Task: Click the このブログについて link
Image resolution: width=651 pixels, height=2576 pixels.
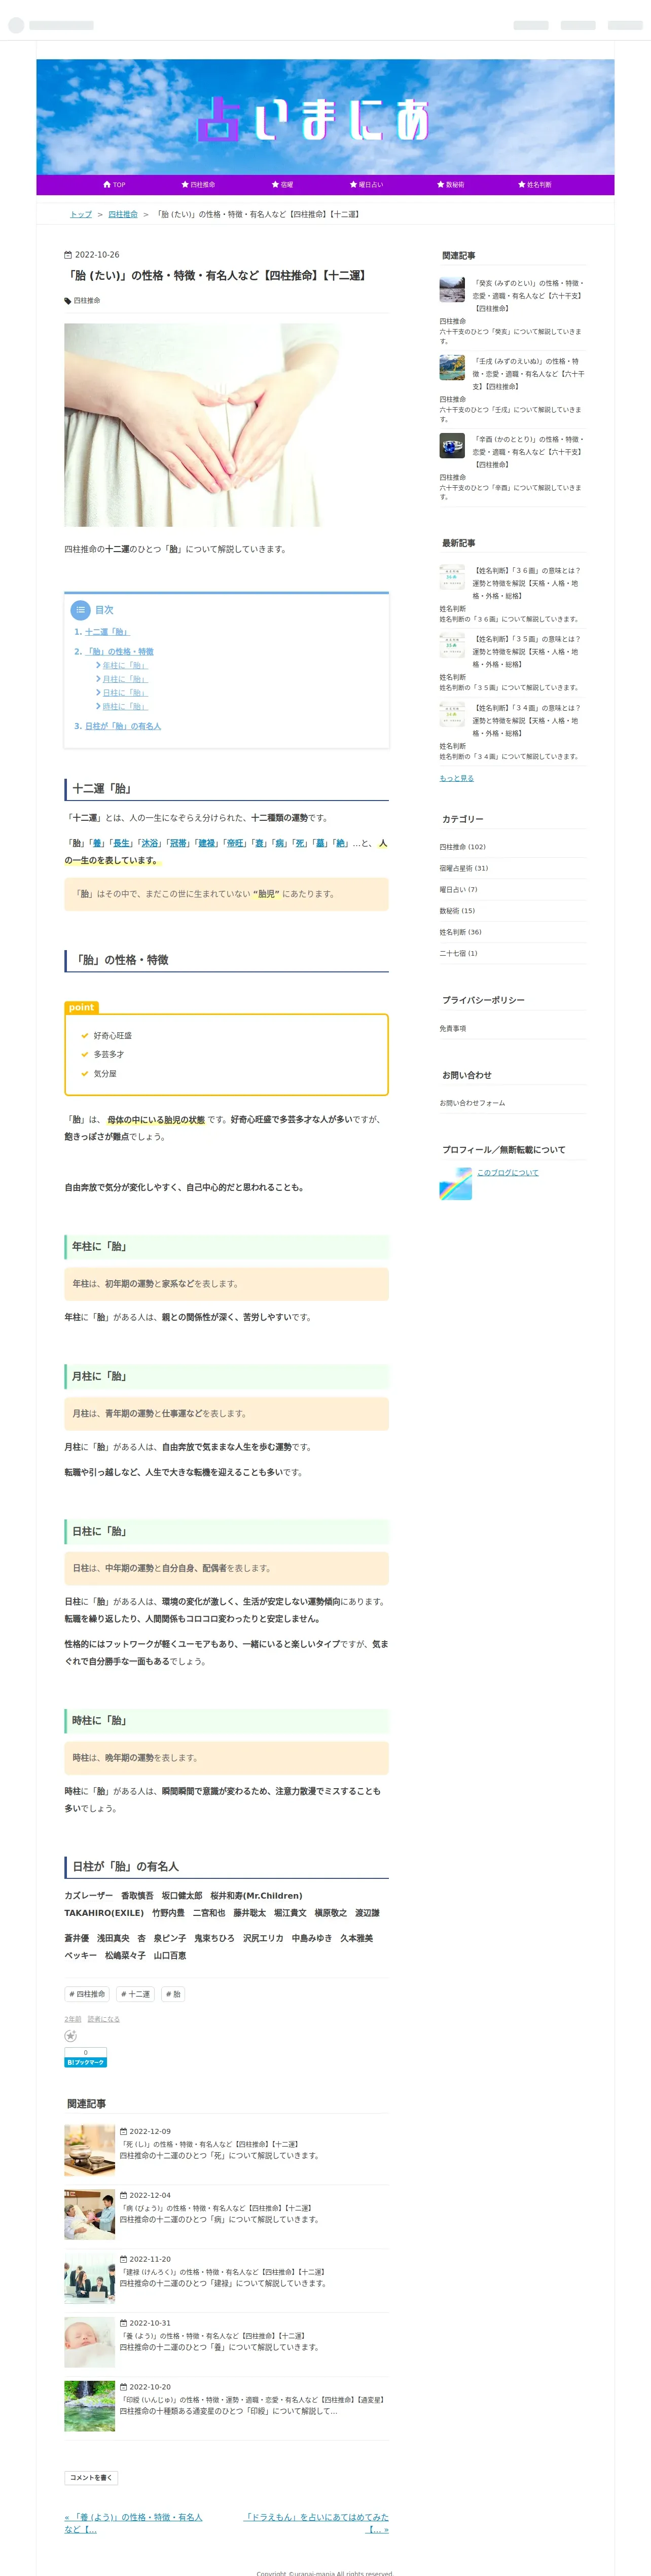Action: (507, 1173)
